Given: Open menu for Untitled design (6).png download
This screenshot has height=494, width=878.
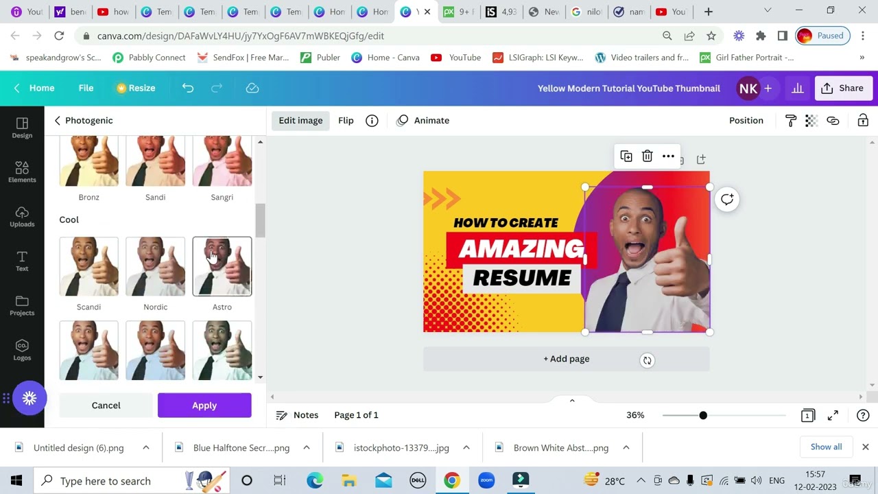Looking at the screenshot, I should click(x=145, y=447).
